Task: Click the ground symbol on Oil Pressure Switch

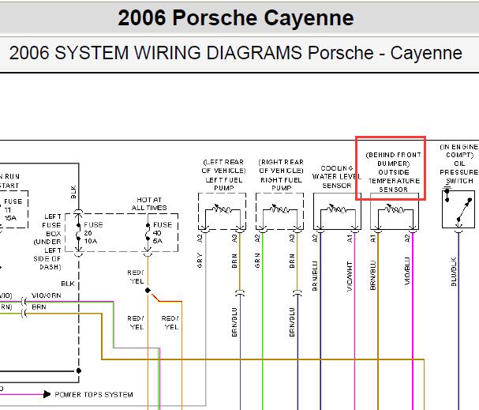Action: 447,188
